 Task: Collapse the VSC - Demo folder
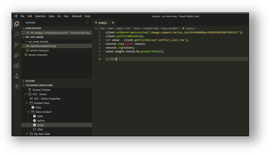(25, 94)
